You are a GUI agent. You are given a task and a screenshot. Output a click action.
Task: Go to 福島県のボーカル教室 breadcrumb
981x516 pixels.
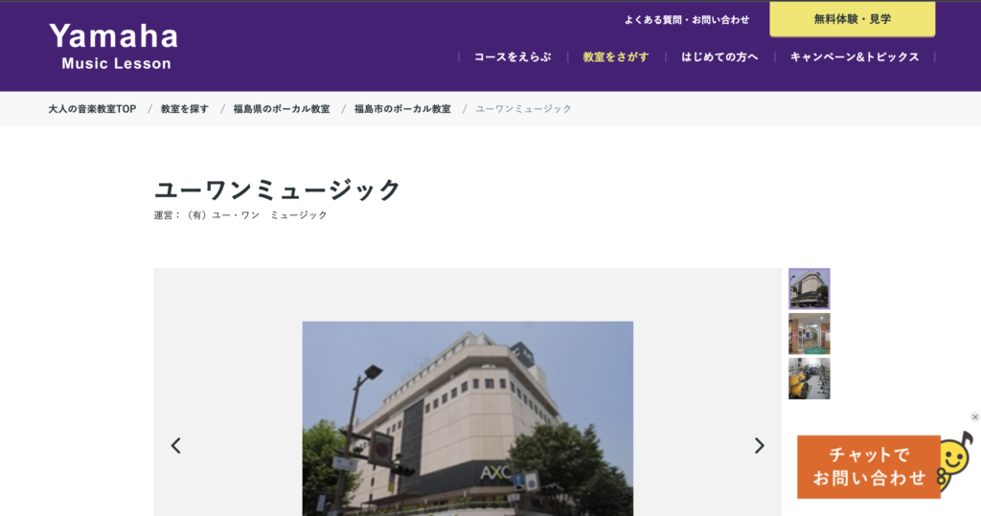282,109
